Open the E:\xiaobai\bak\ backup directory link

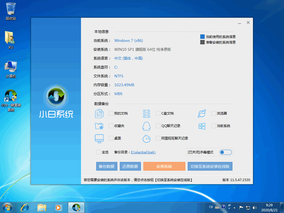[x=143, y=152]
